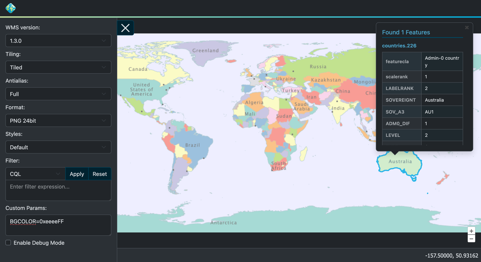Image resolution: width=481 pixels, height=262 pixels.
Task: Click the LEVEL attribute cell
Action: [402, 135]
